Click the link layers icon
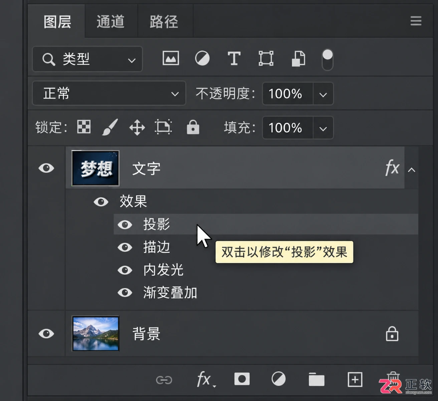This screenshot has width=438, height=401. [x=164, y=380]
